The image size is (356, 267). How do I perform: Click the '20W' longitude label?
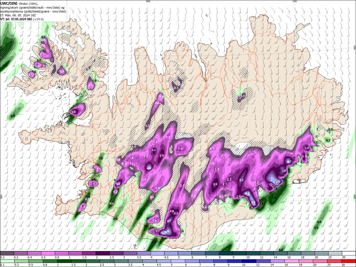(148, 1)
